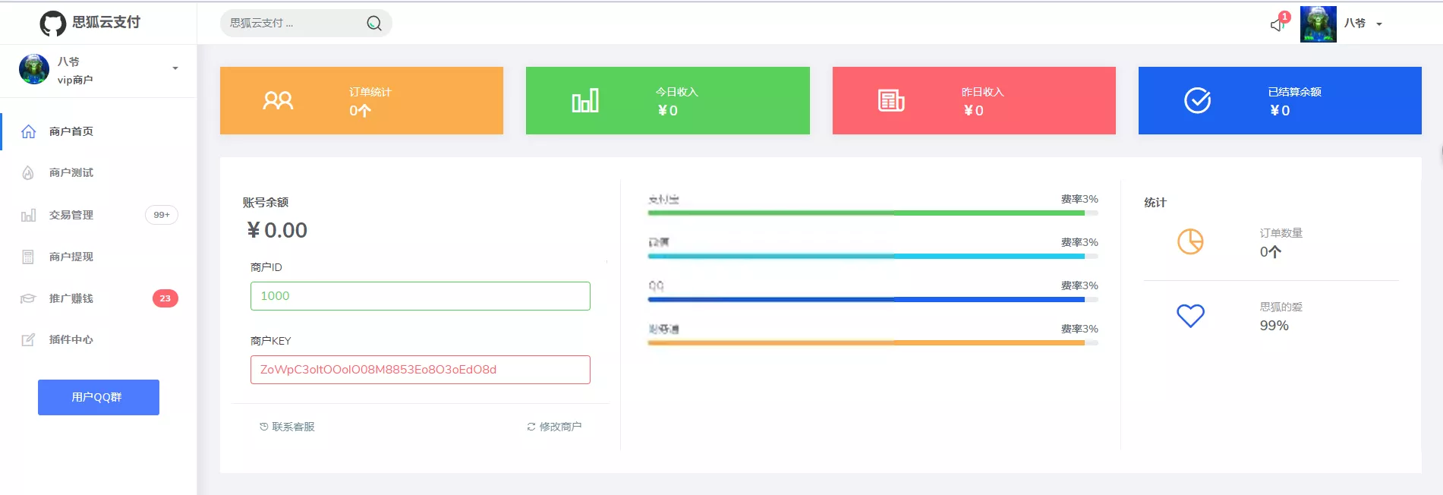This screenshot has height=495, width=1443.
Task: Click the red 昨日收入 card
Action: click(974, 100)
